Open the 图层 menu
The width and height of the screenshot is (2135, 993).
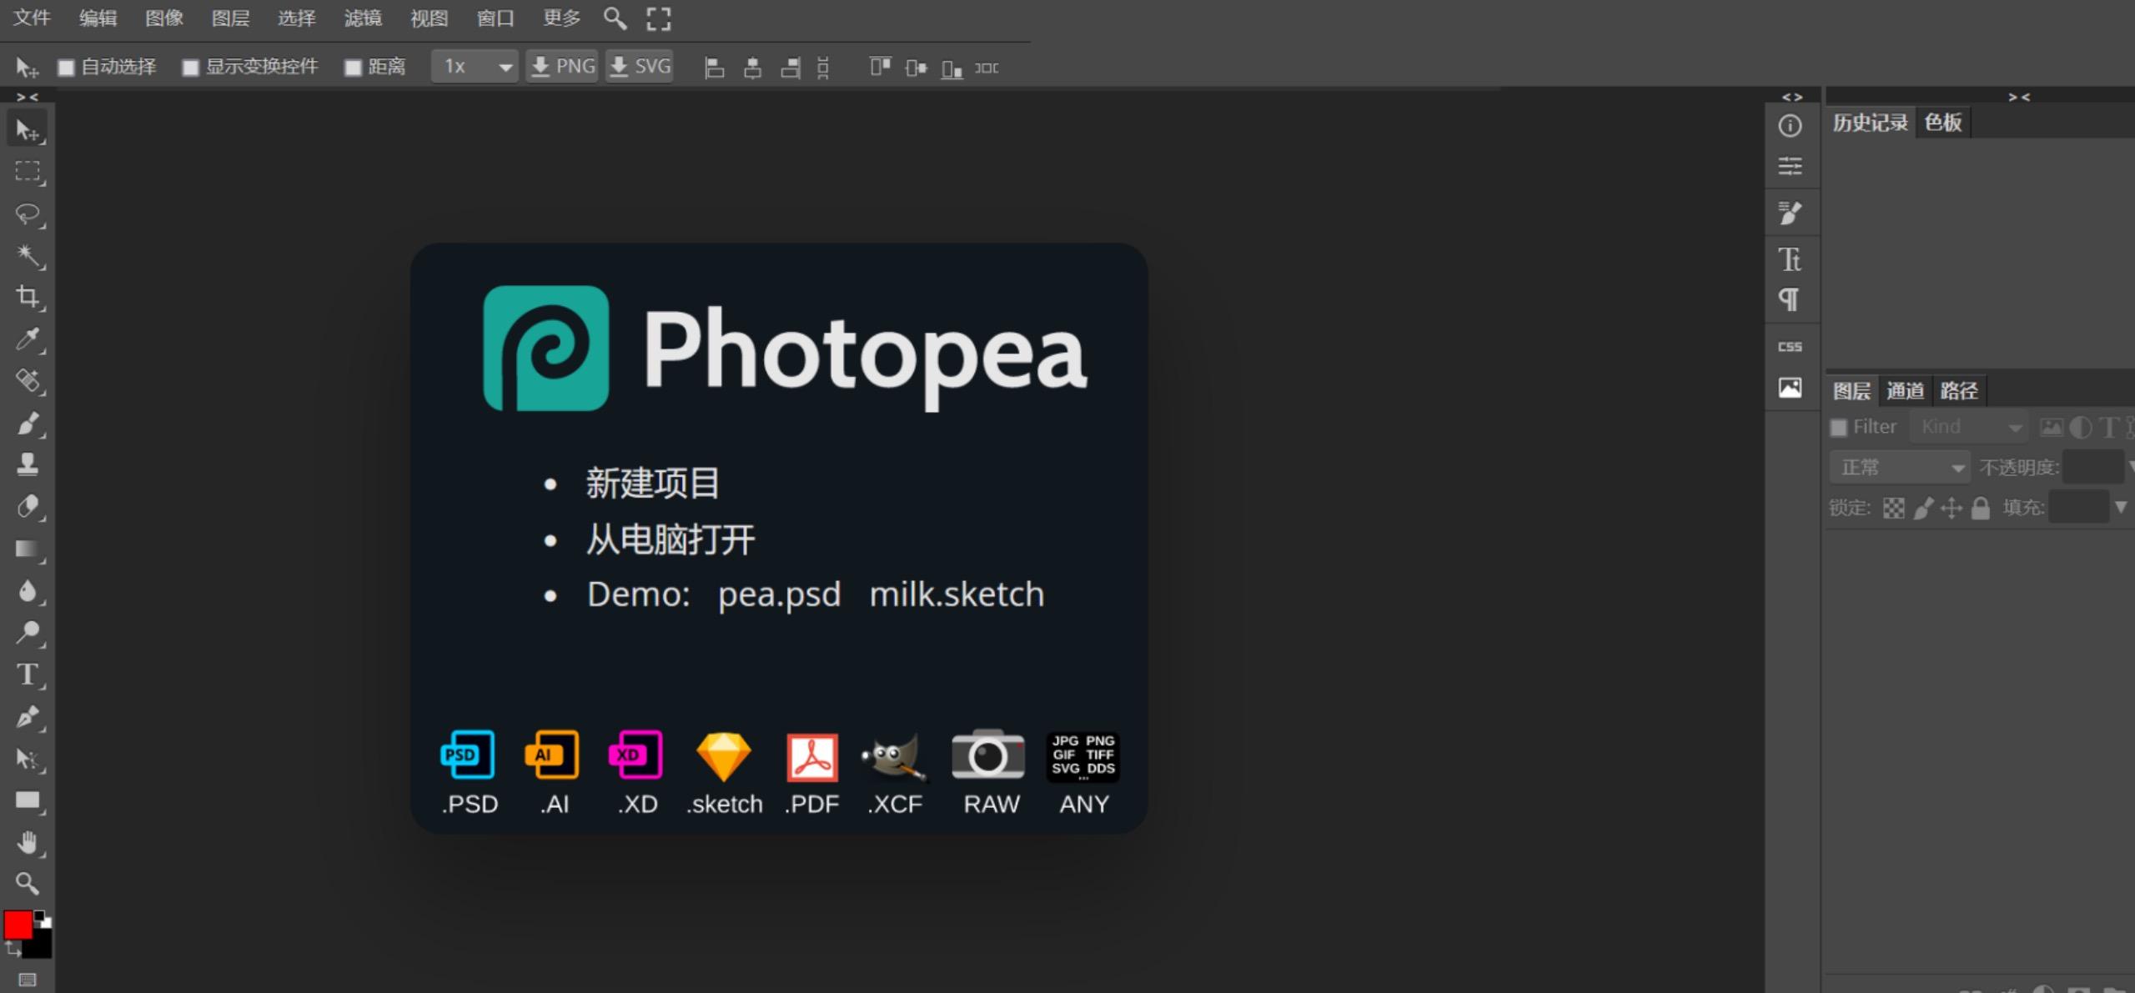[230, 18]
